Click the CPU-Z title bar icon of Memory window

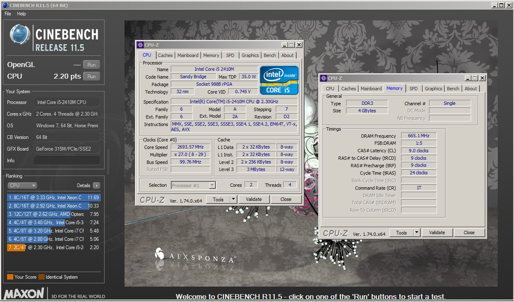coord(324,78)
